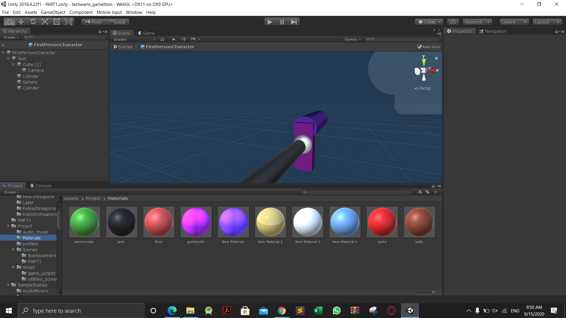Open the GameObject menu
Screen dimensions: 566x318
tap(53, 12)
